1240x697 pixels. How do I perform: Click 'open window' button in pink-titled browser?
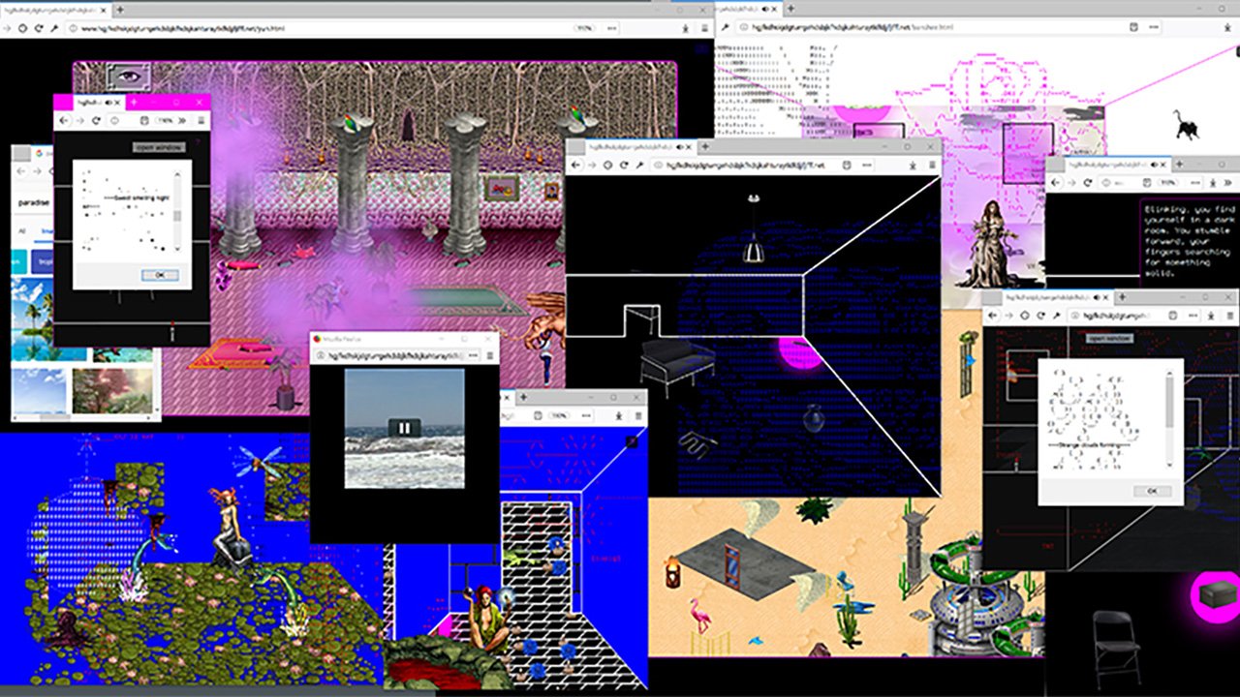point(158,147)
